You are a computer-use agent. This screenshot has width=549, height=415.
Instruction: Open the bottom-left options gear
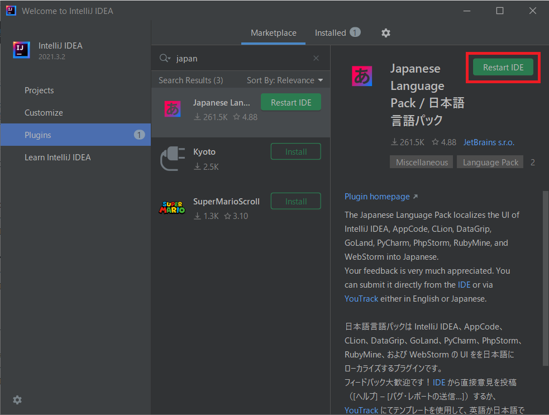tap(17, 399)
